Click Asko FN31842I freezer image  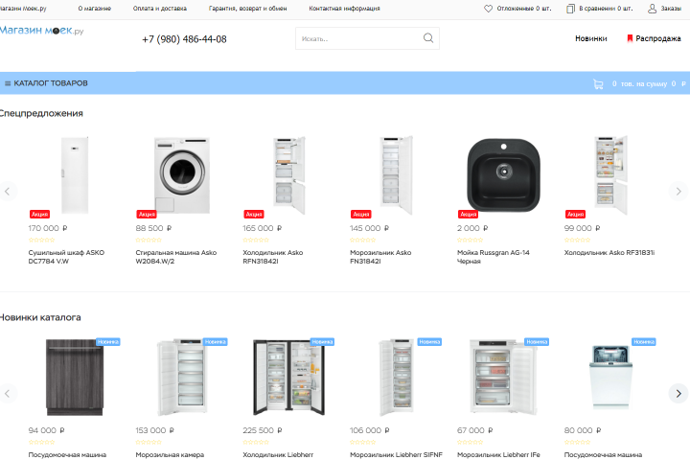(397, 175)
